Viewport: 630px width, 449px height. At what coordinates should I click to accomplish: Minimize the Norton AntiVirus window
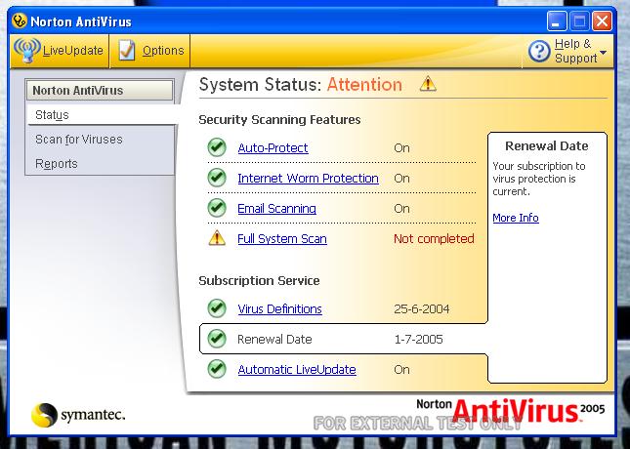557,20
